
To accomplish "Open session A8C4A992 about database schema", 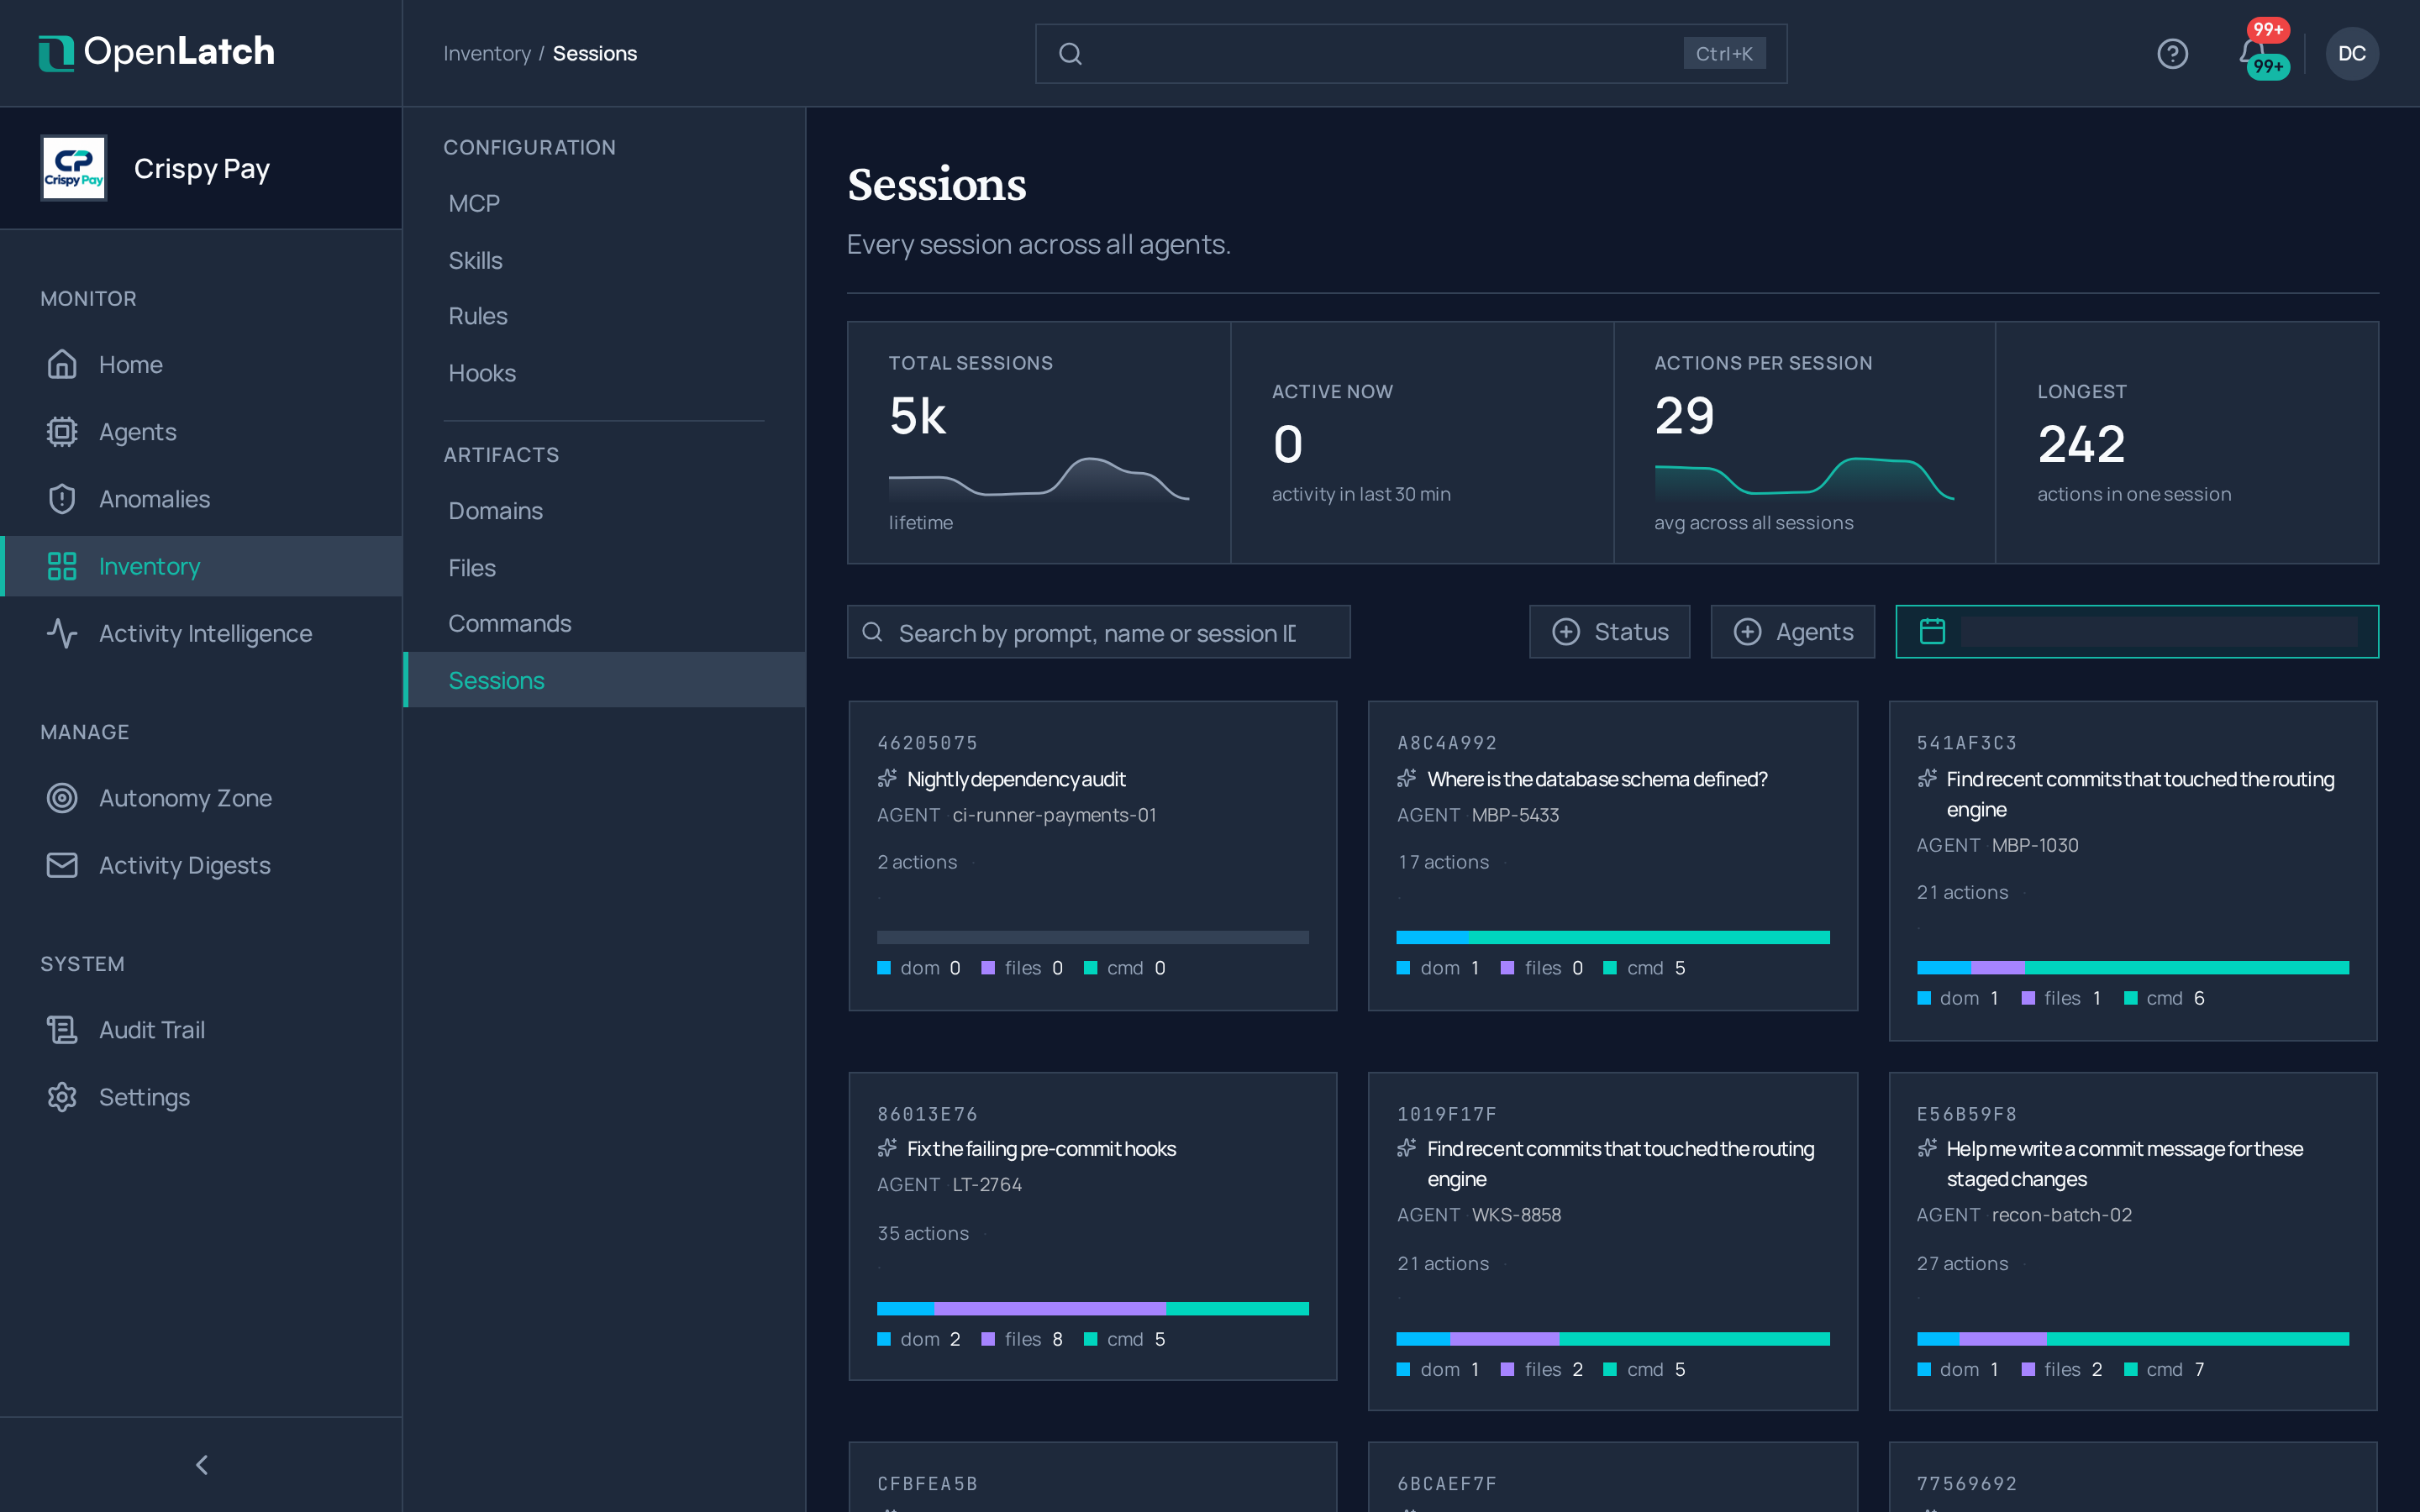I will coord(1612,855).
